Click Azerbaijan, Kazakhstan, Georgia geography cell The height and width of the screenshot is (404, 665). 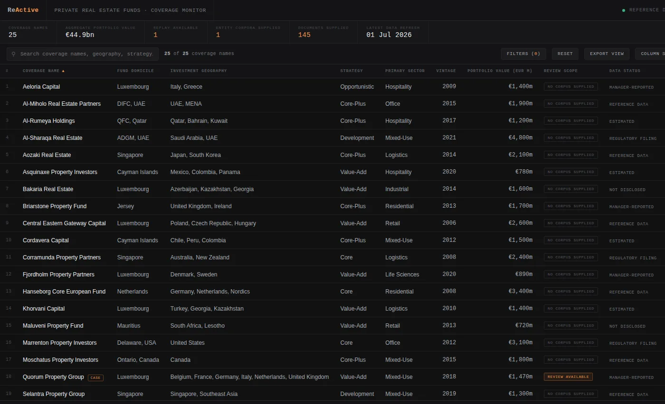click(212, 189)
